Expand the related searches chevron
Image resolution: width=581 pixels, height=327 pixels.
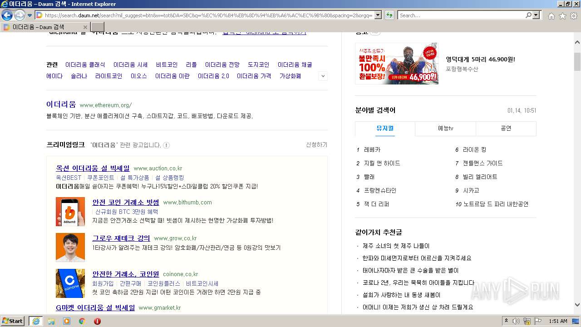[x=323, y=76]
